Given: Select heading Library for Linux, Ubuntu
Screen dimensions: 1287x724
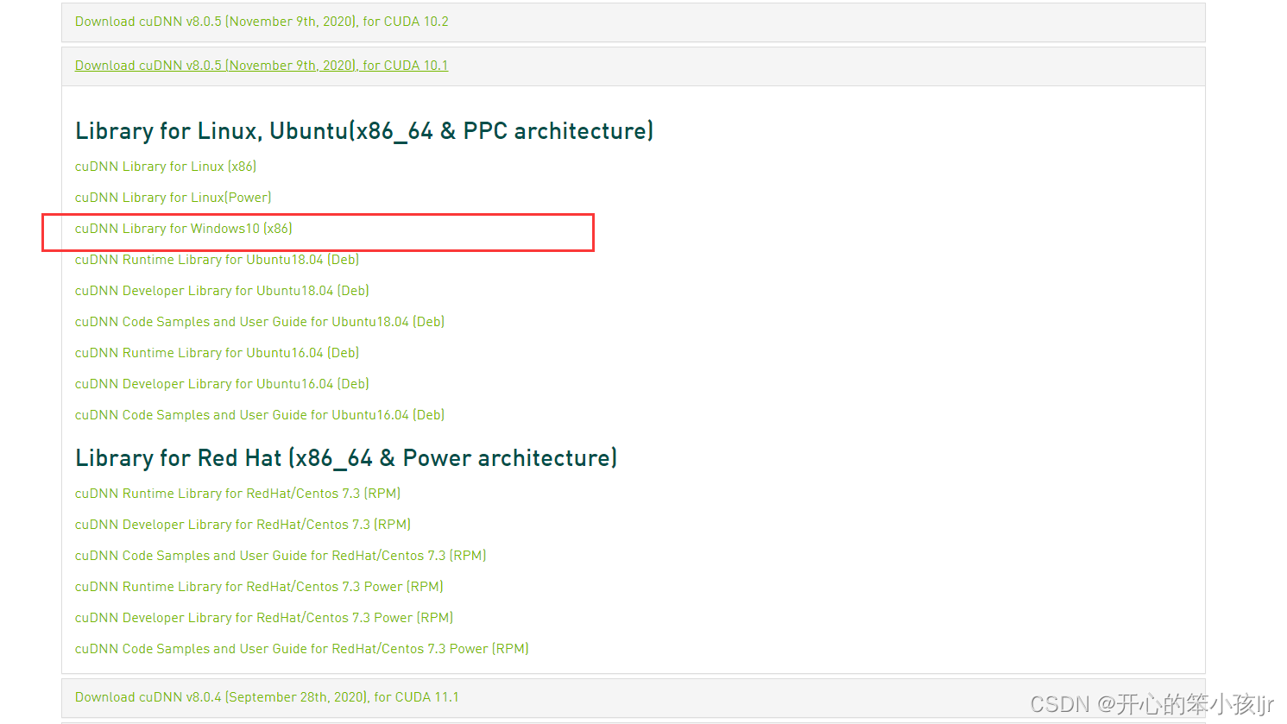Looking at the screenshot, I should (x=364, y=131).
